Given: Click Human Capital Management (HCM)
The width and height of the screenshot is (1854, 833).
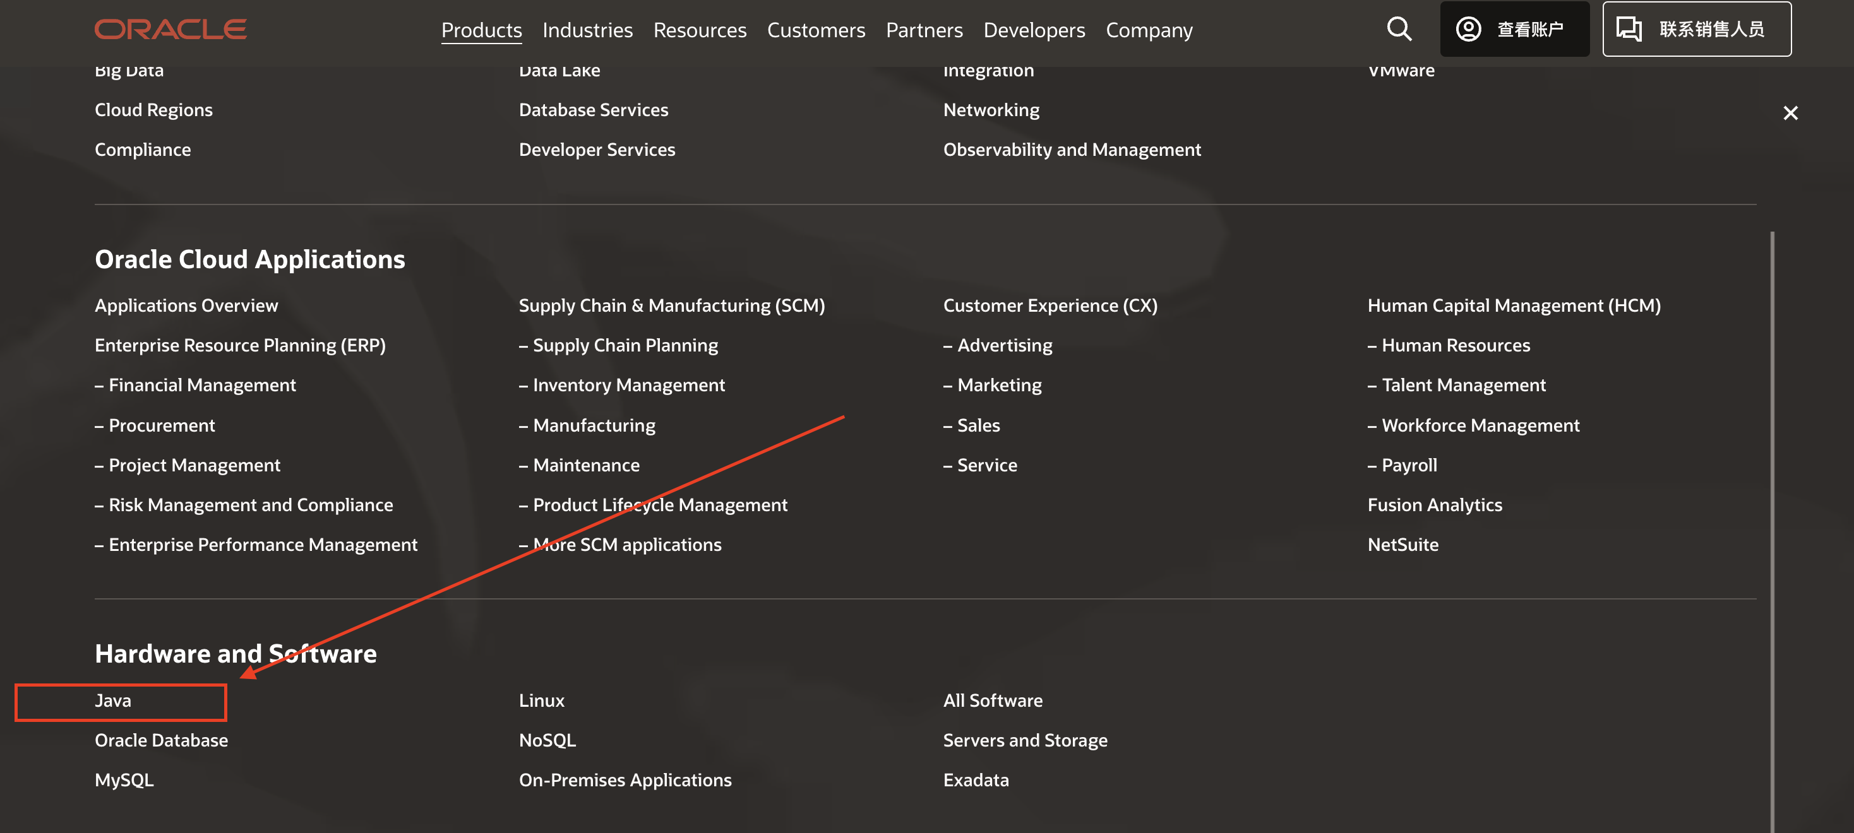Looking at the screenshot, I should pos(1514,305).
